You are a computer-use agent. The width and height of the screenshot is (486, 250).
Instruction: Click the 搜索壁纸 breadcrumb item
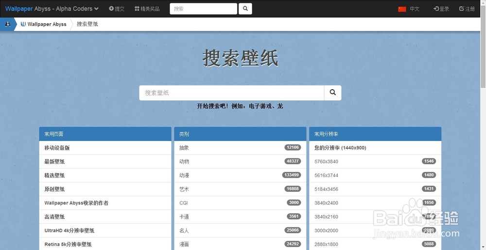pos(87,24)
